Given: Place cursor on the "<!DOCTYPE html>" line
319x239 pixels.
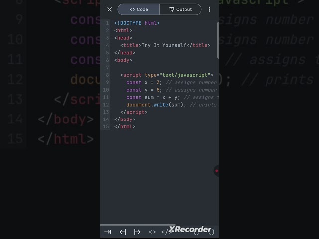Looking at the screenshot, I should point(137,23).
